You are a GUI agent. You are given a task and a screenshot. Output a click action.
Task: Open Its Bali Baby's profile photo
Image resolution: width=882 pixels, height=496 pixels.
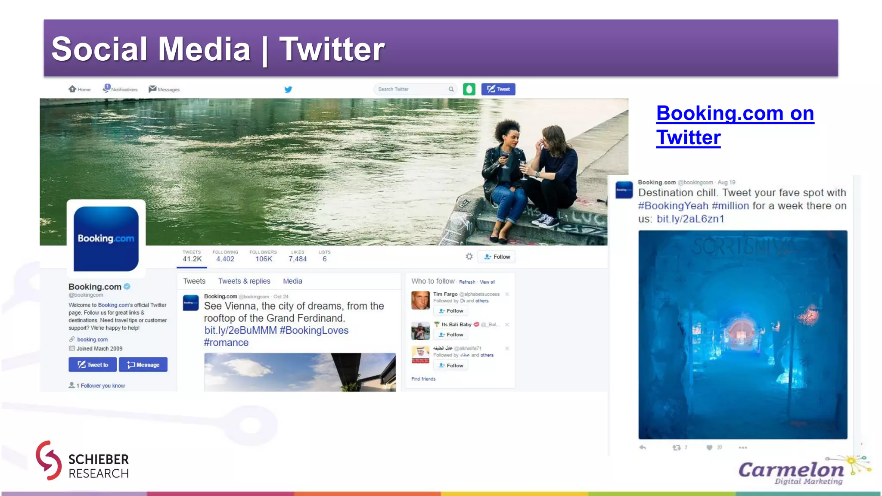click(420, 331)
